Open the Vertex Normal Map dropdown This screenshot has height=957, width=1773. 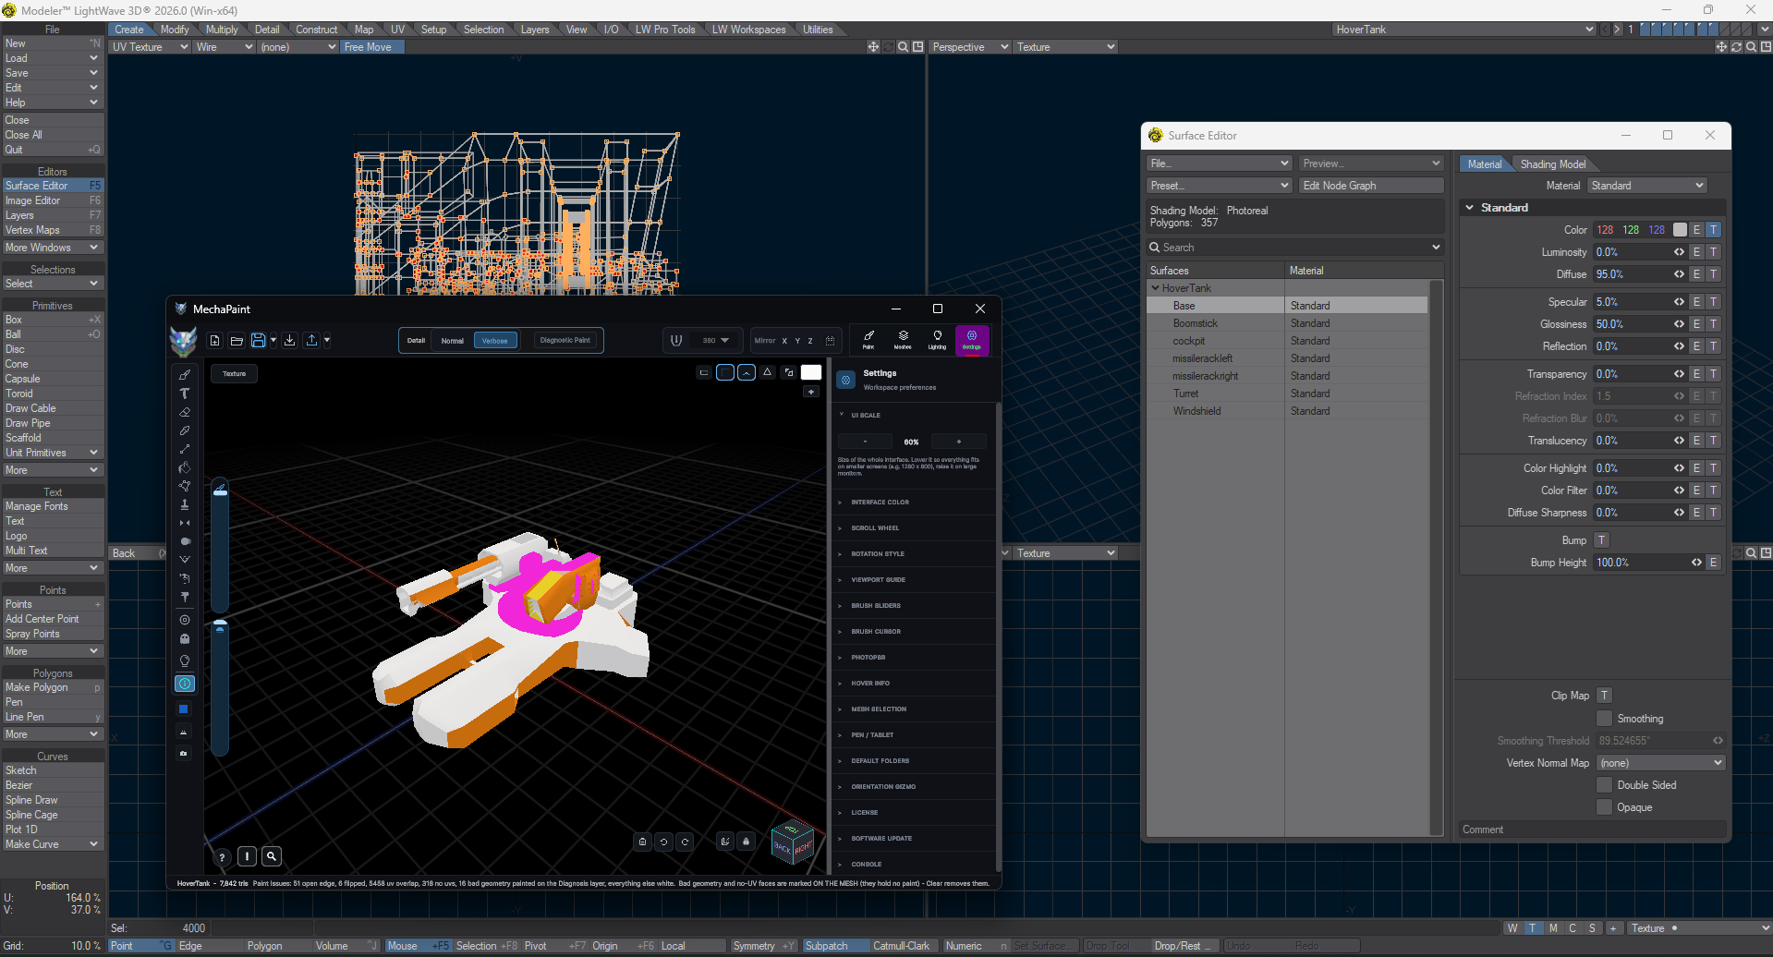point(1661,763)
